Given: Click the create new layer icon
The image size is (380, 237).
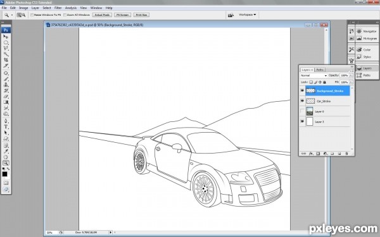Looking at the screenshot, I should [339, 154].
